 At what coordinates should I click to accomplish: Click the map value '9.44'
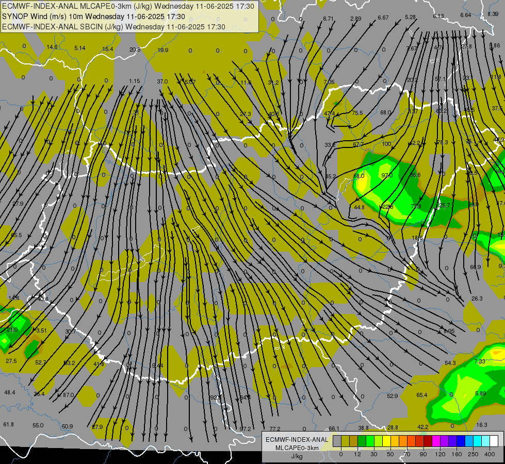coord(158,365)
